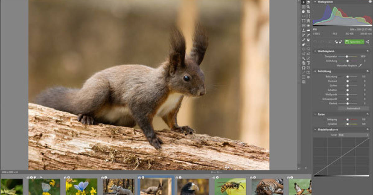
Task: Click the share icon beside Speichern
Action: click(367, 42)
